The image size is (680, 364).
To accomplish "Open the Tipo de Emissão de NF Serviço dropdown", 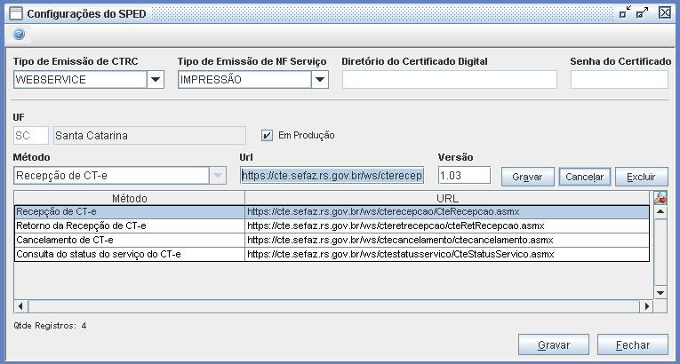I will (320, 80).
